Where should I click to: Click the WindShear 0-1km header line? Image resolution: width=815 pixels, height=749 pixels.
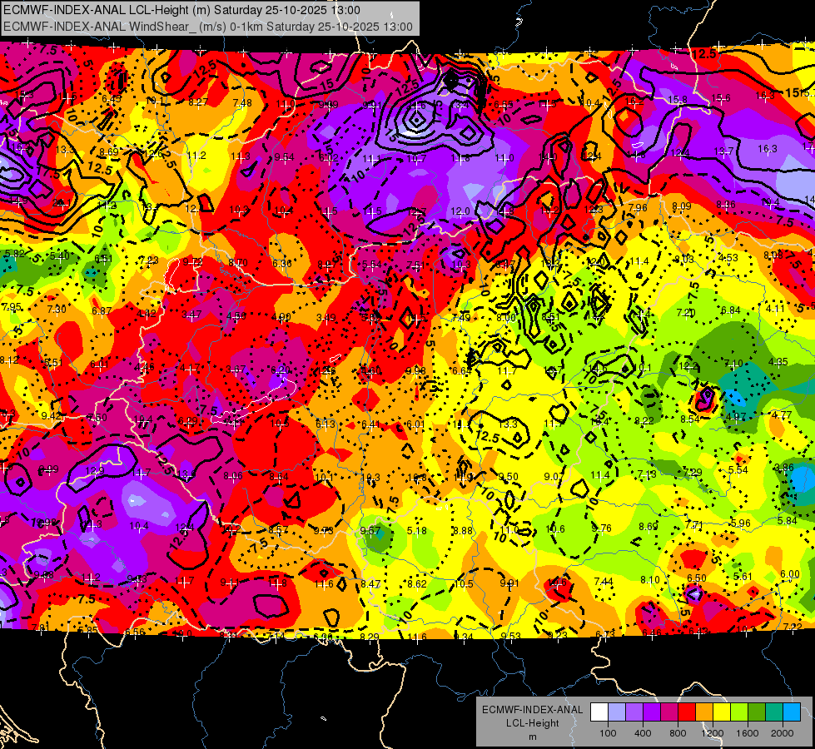(208, 27)
